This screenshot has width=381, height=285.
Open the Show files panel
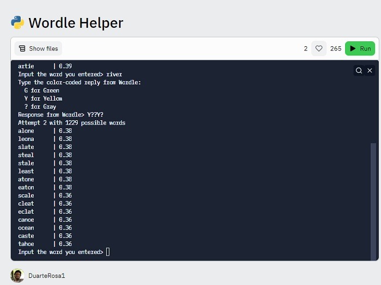[x=38, y=48]
